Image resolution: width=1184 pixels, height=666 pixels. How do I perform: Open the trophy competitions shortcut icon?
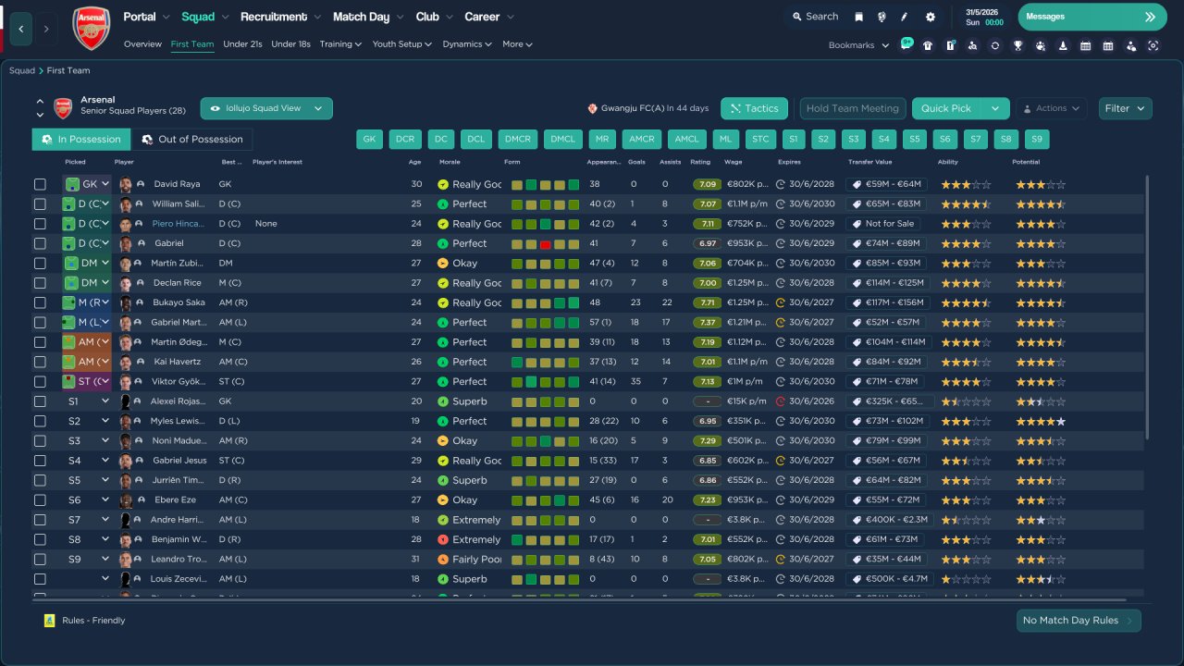click(x=1017, y=45)
